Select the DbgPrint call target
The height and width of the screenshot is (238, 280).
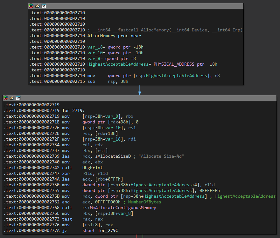[93, 168]
